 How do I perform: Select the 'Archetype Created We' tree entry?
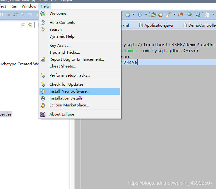(19, 64)
